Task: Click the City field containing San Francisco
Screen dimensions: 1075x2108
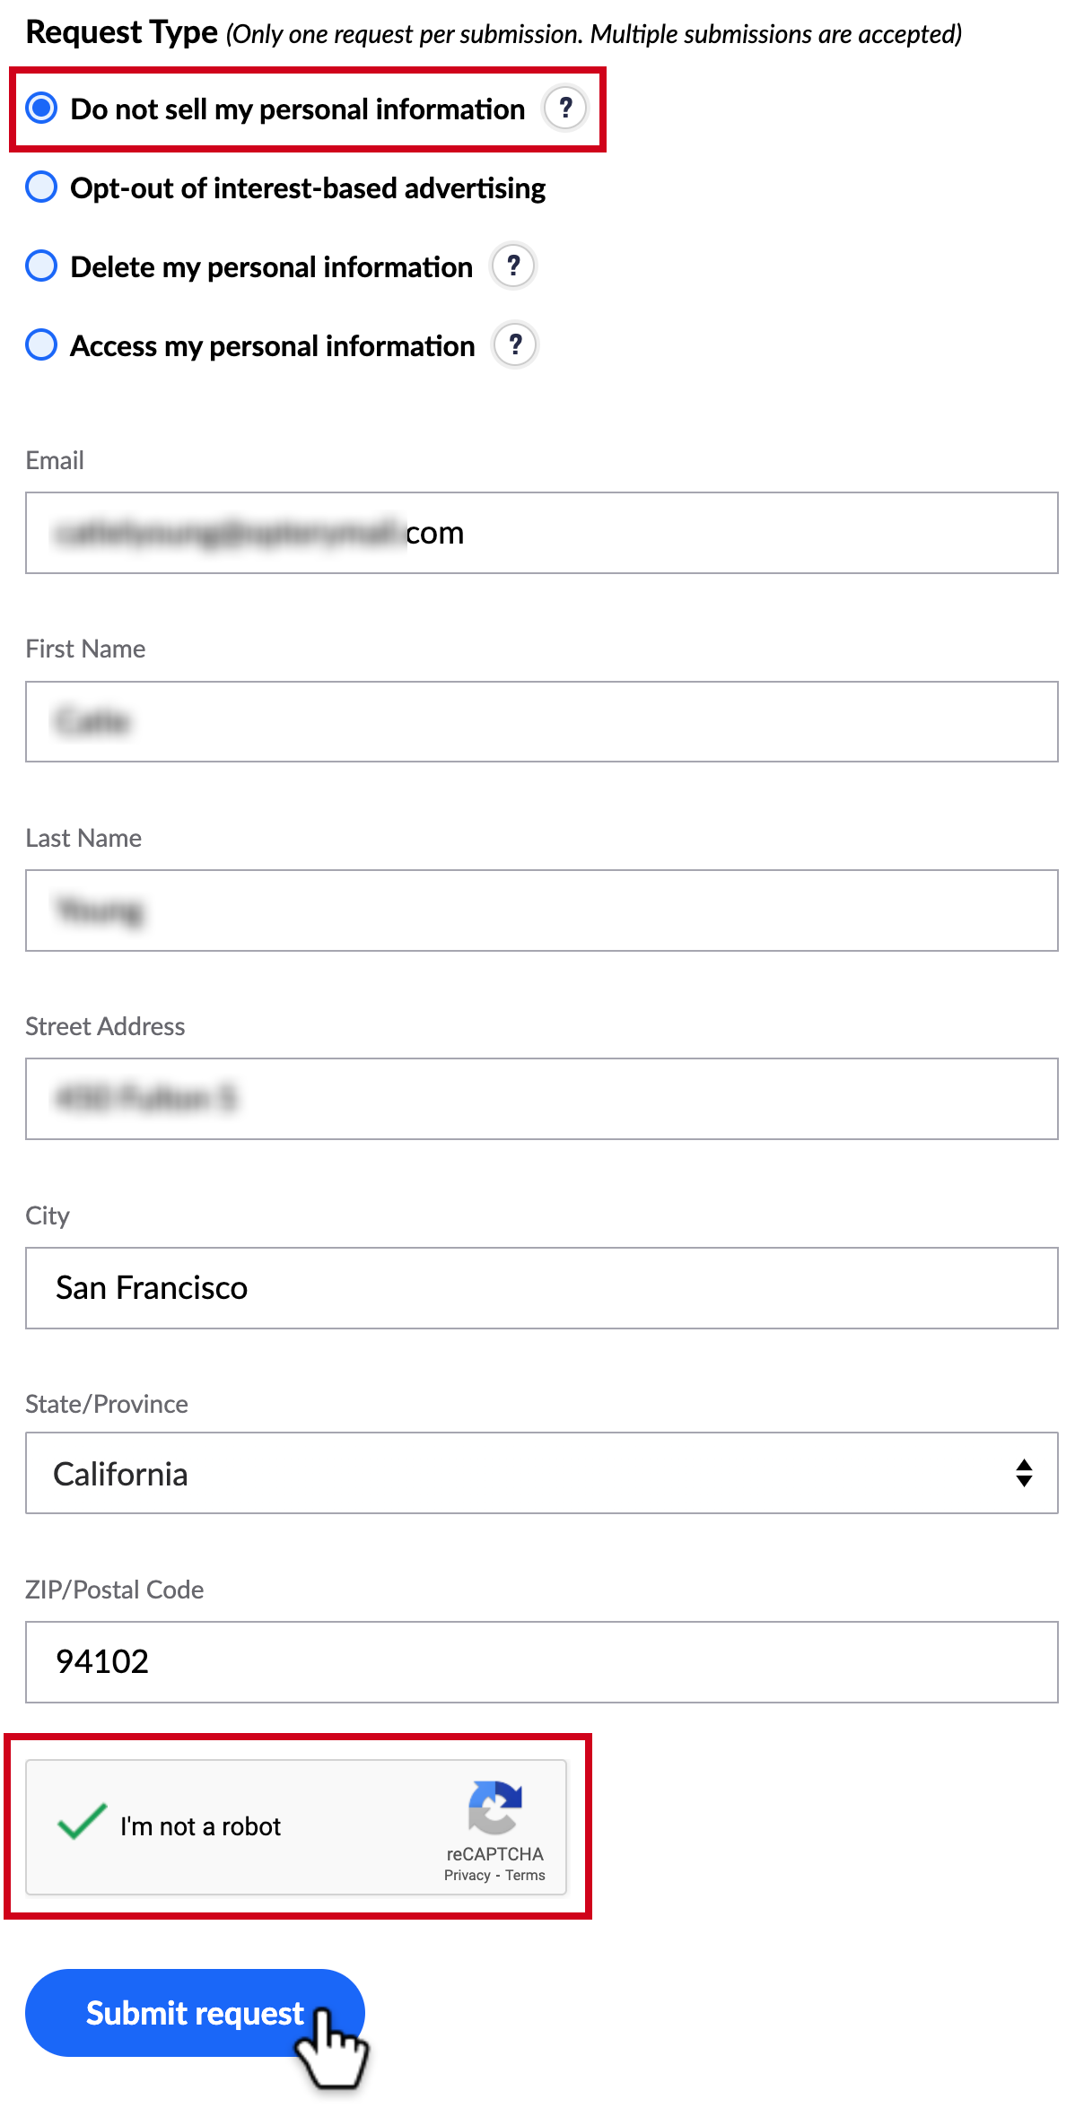Action: click(x=542, y=1288)
